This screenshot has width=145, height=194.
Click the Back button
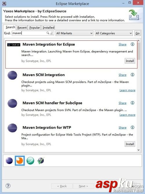coord(62,186)
